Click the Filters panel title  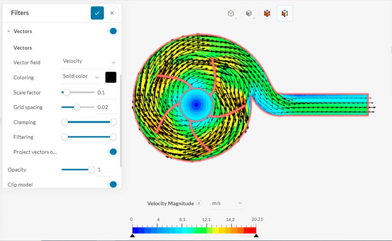coord(20,13)
